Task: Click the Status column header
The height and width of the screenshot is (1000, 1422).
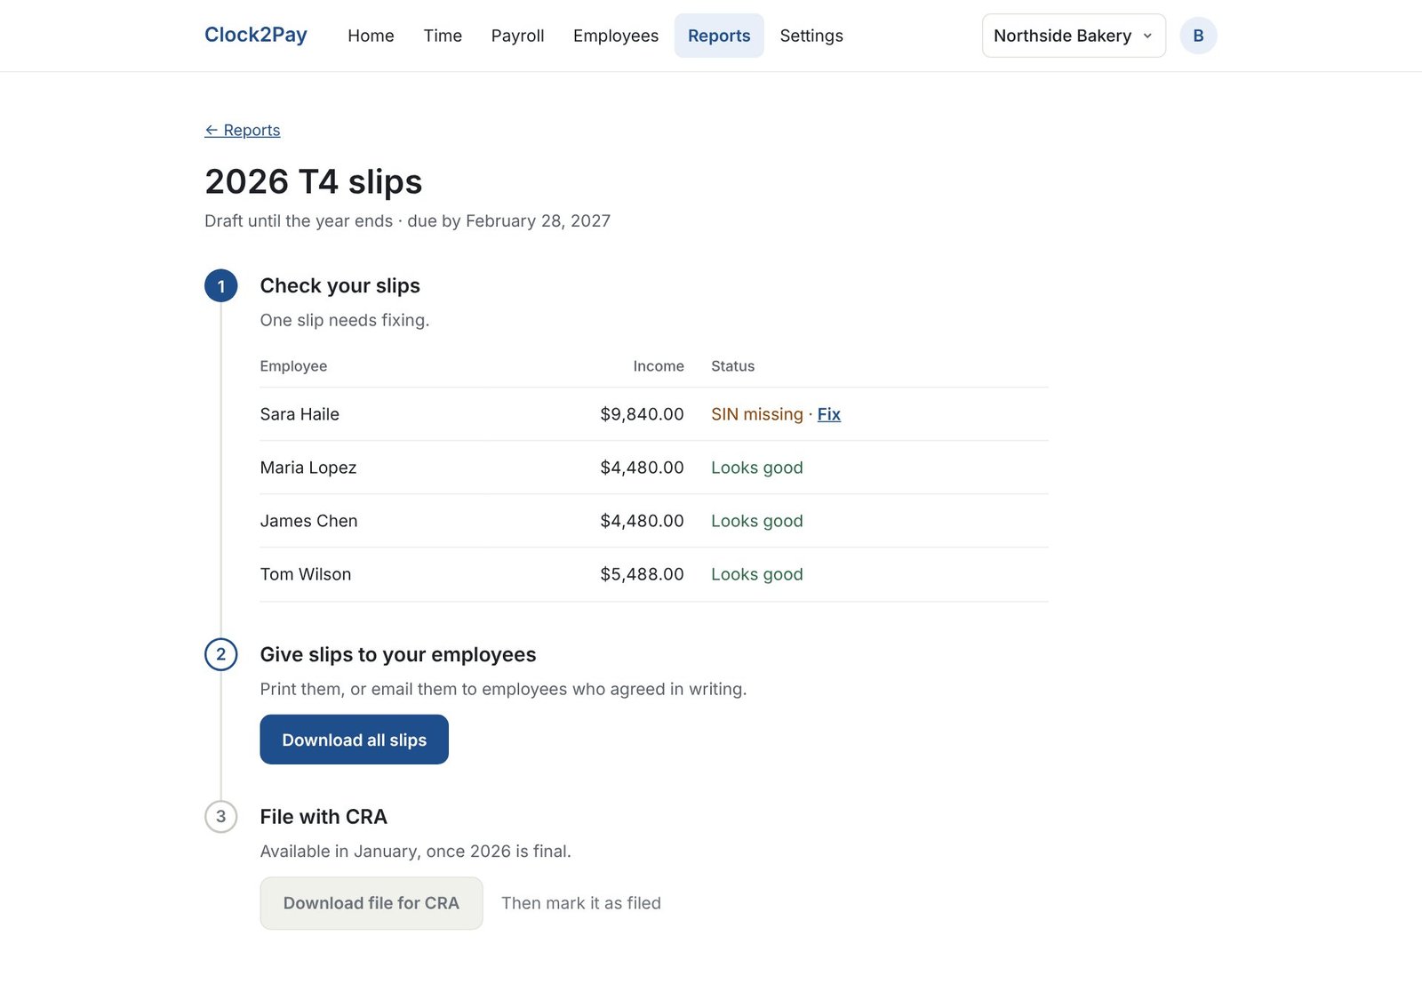Action: (x=732, y=366)
